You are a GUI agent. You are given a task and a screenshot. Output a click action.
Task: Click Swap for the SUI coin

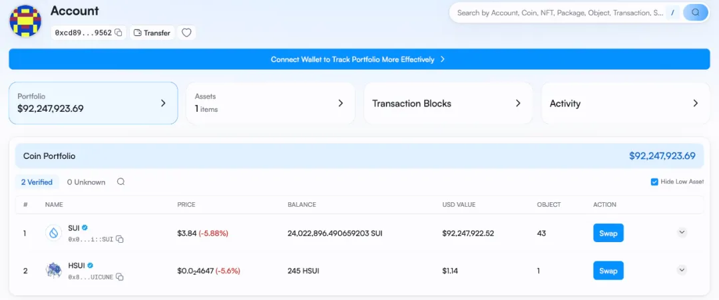(608, 233)
